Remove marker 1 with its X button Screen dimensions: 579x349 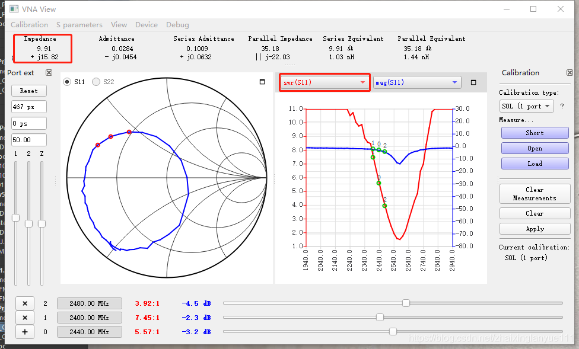[25, 318]
